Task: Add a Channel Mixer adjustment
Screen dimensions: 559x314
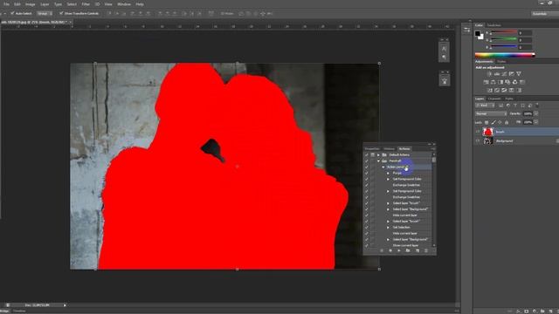Action: (x=514, y=82)
